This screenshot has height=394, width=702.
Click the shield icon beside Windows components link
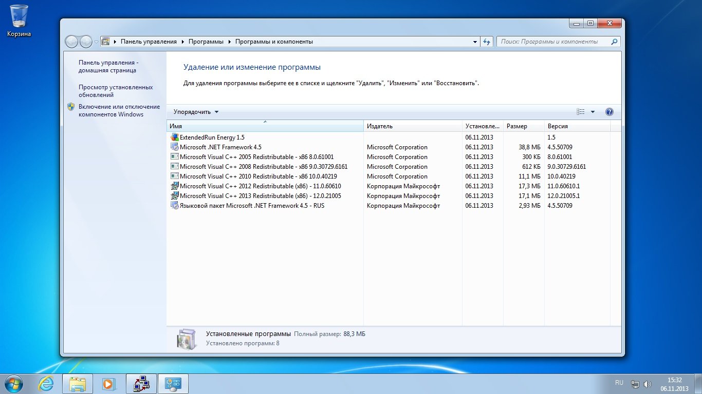[x=71, y=107]
